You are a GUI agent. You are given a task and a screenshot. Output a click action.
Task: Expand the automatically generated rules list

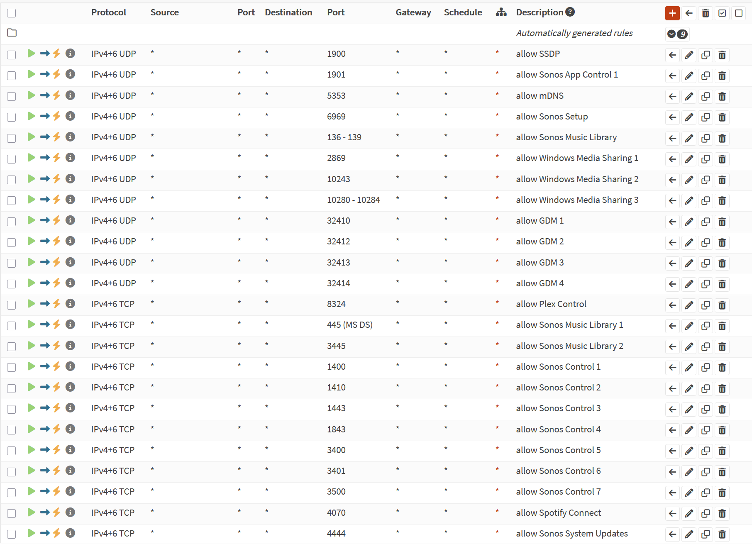(677, 34)
